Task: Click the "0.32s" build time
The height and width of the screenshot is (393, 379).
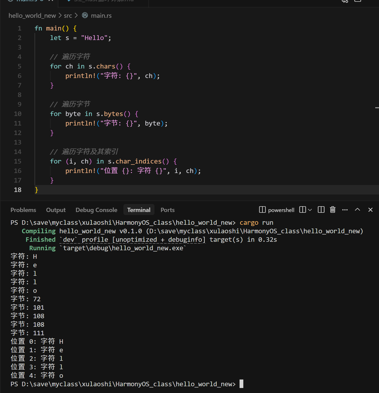Action: pyautogui.click(x=268, y=240)
